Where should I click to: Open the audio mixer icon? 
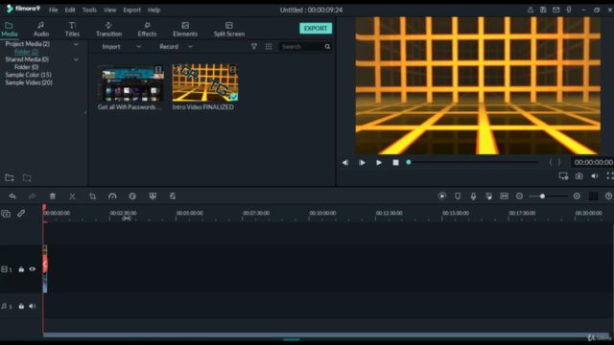pos(488,195)
